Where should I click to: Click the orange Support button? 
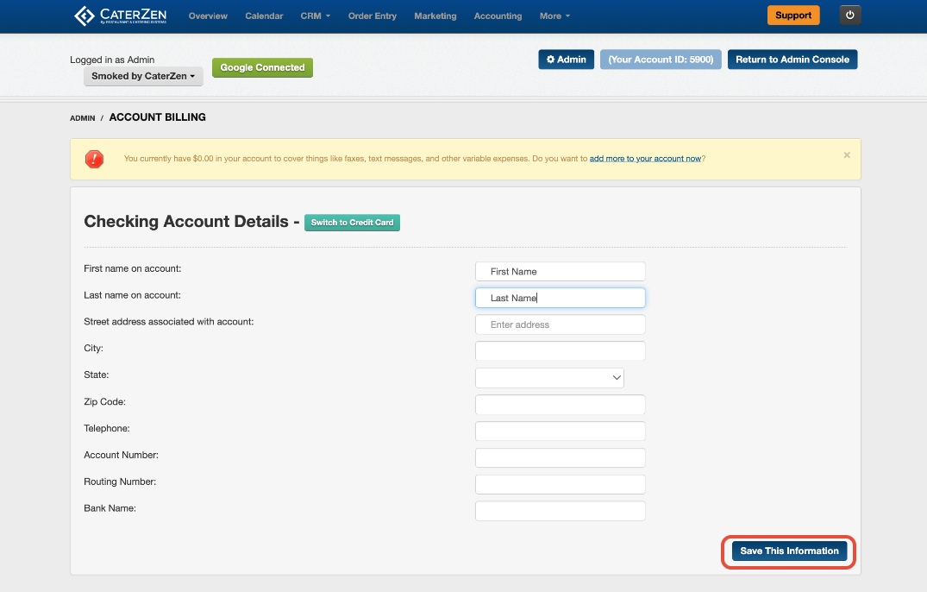click(x=792, y=16)
